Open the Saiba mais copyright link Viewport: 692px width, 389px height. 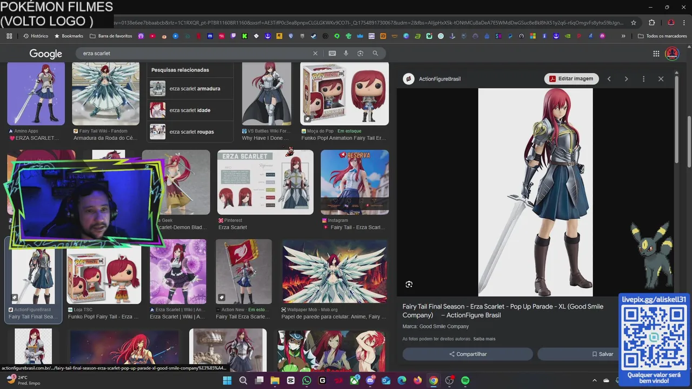(484, 339)
